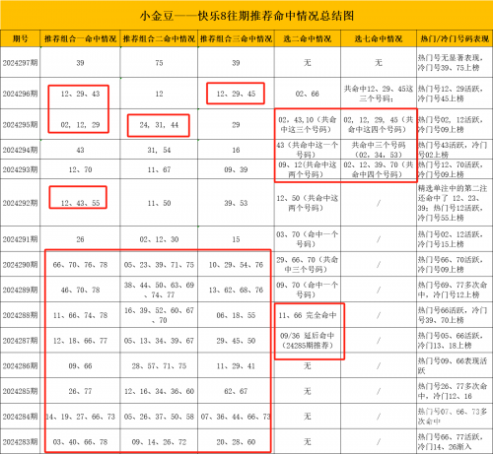This screenshot has height=454, width=493.
Task: Select cell 11、67 in 2024293期 row
Action: pyautogui.click(x=159, y=169)
